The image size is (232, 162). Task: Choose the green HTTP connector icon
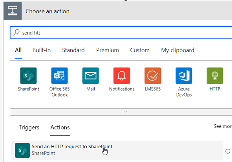click(215, 76)
